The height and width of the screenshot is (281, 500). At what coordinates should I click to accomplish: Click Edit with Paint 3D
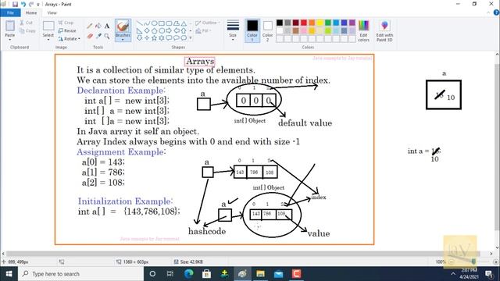[384, 31]
